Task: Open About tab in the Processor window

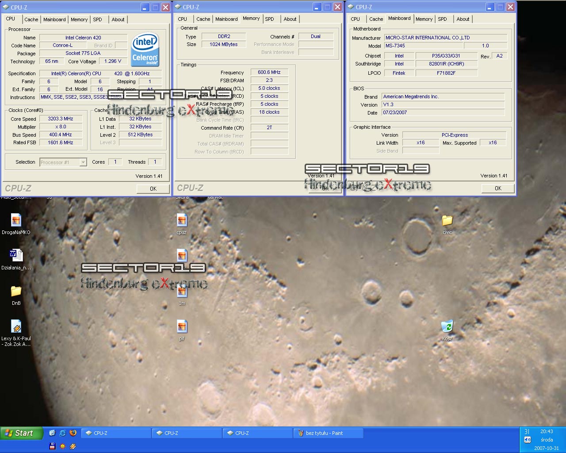Action: pyautogui.click(x=118, y=19)
